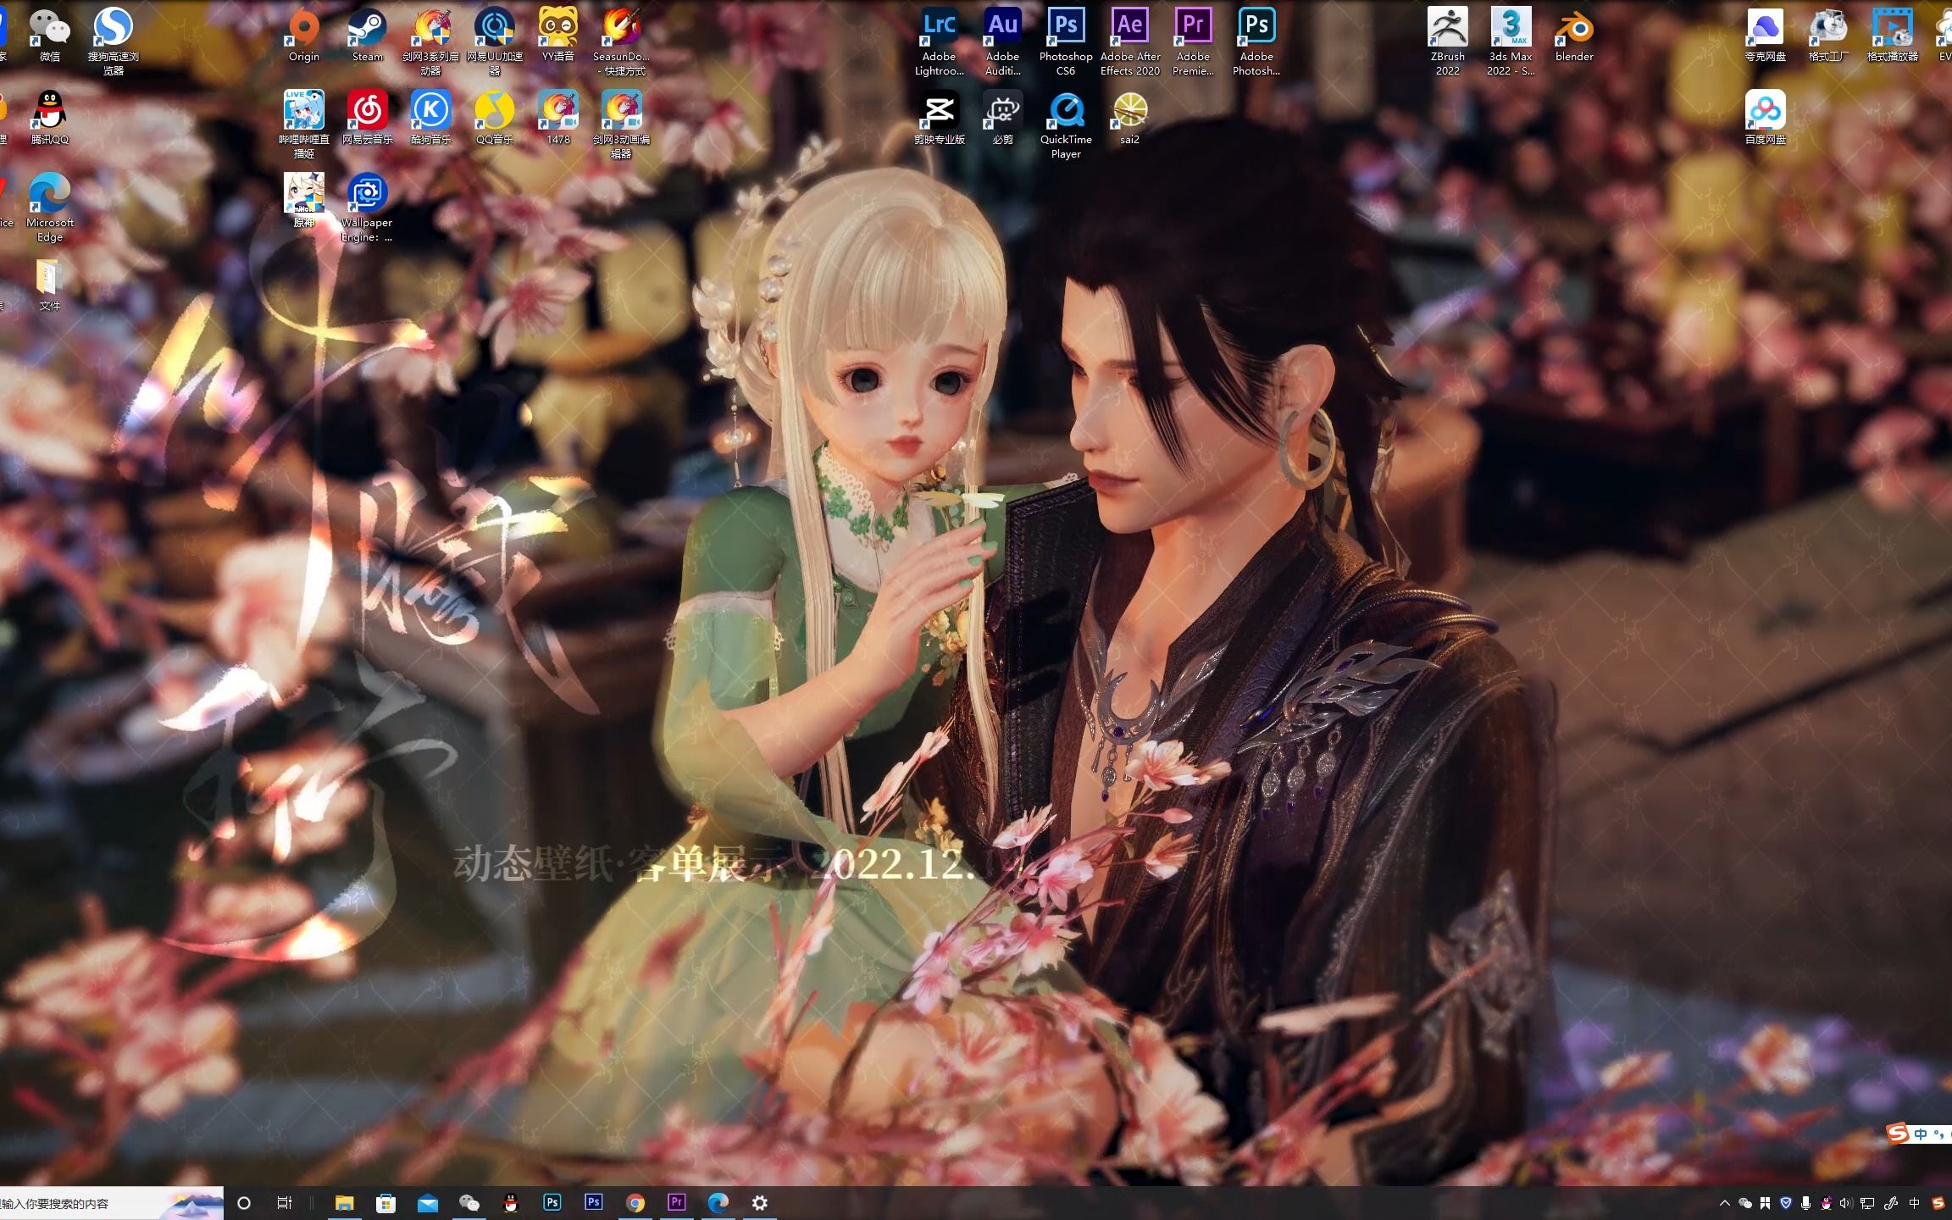The image size is (1952, 1220).
Task: Expand hidden system tray icons chevron
Action: tap(1724, 1203)
